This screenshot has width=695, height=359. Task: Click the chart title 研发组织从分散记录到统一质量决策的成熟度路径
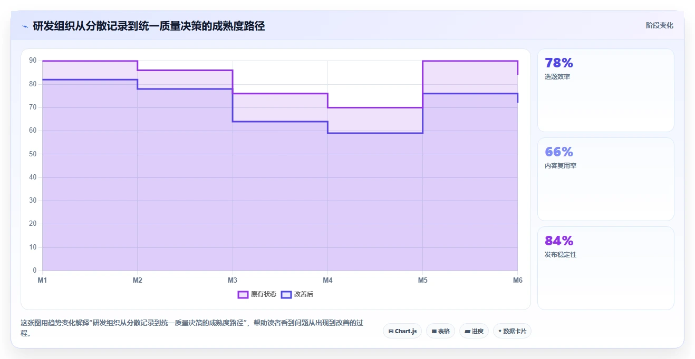point(149,26)
